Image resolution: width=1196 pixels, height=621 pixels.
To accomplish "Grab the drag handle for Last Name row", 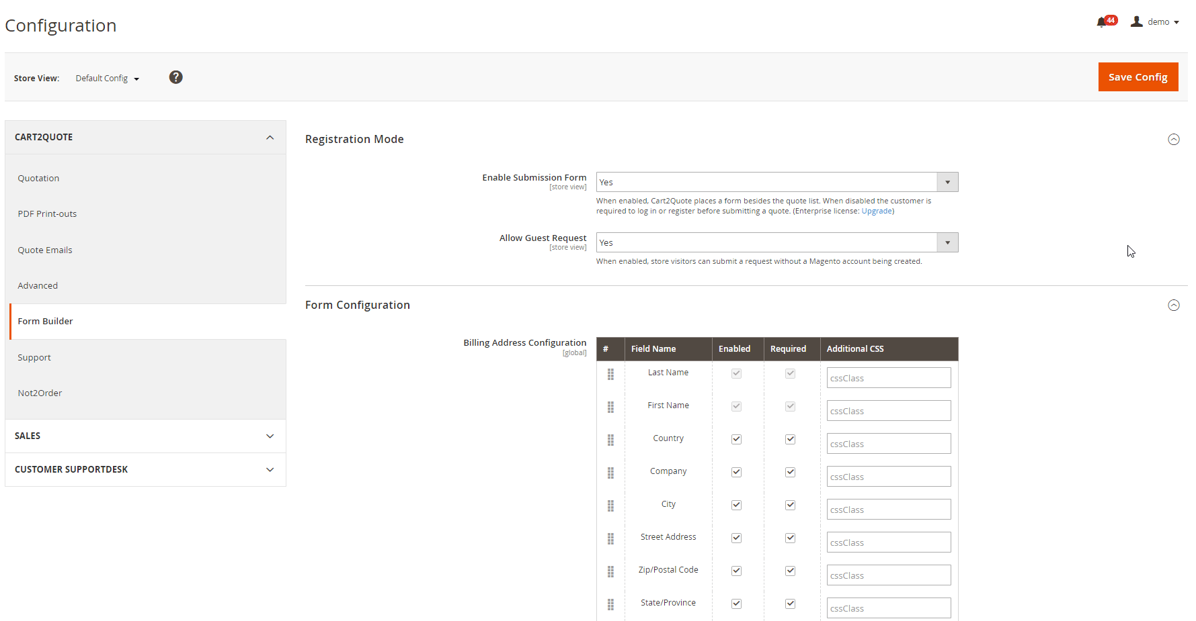I will point(610,375).
